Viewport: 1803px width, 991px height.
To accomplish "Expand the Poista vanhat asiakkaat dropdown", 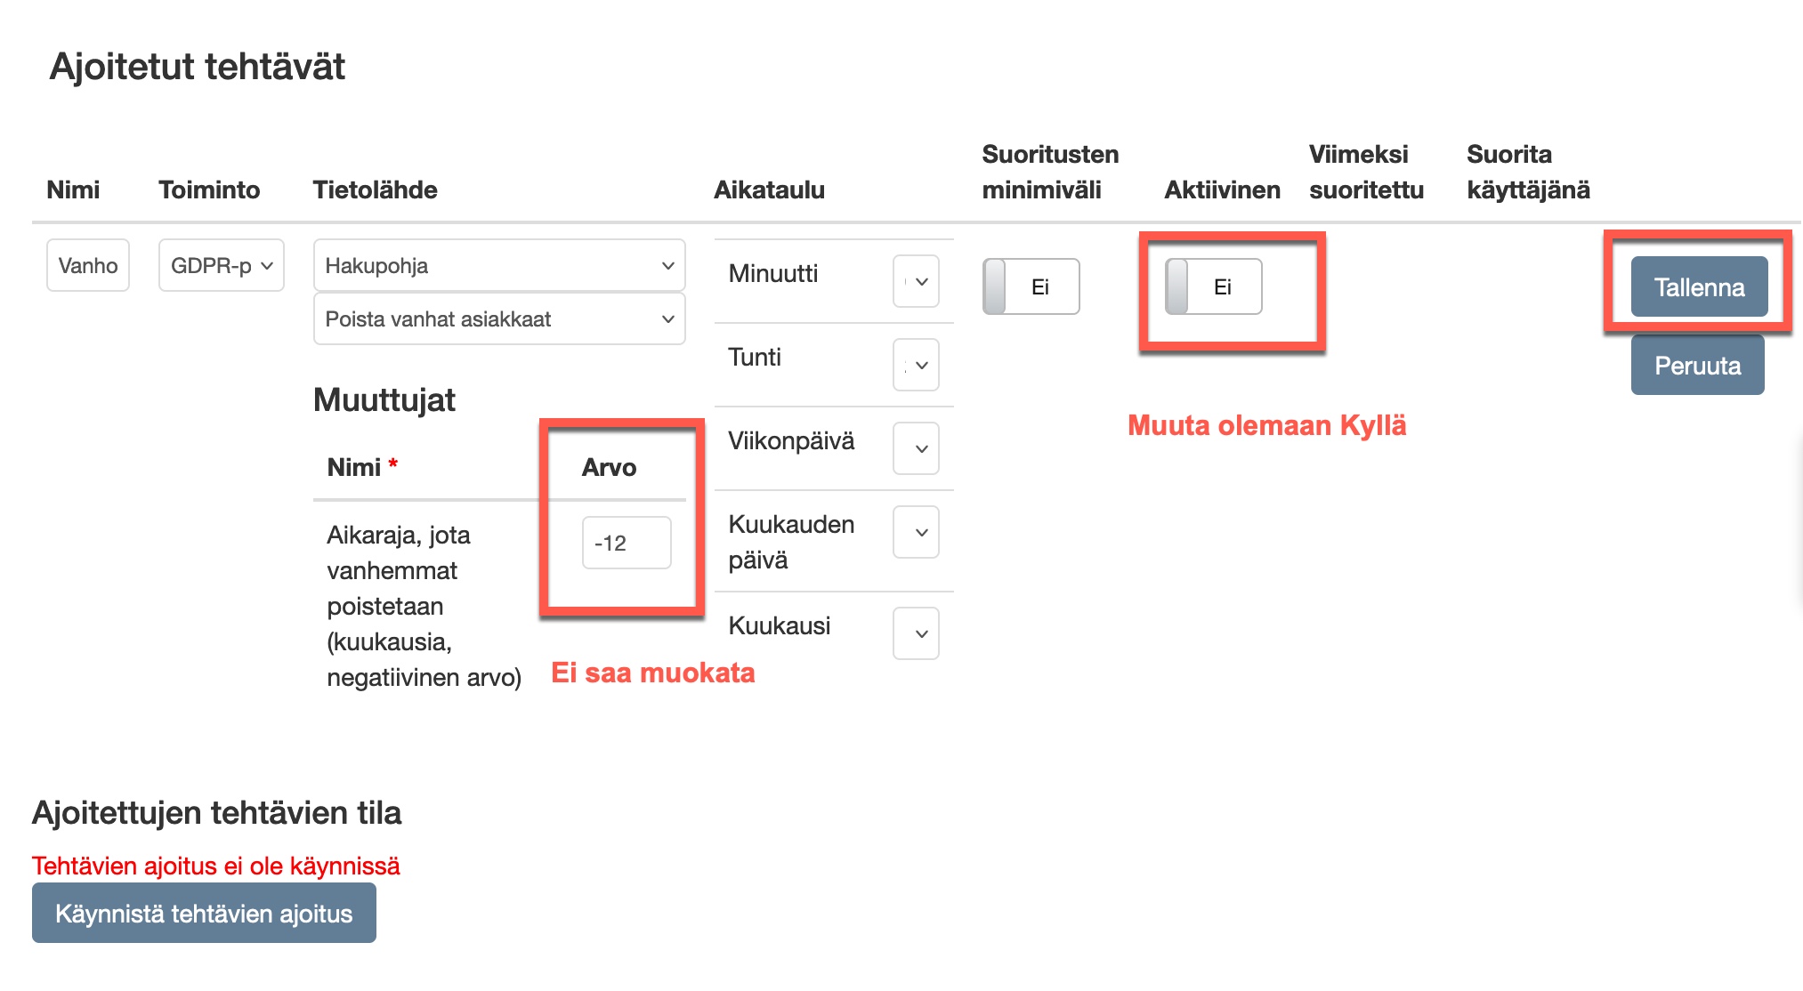I will coord(498,318).
